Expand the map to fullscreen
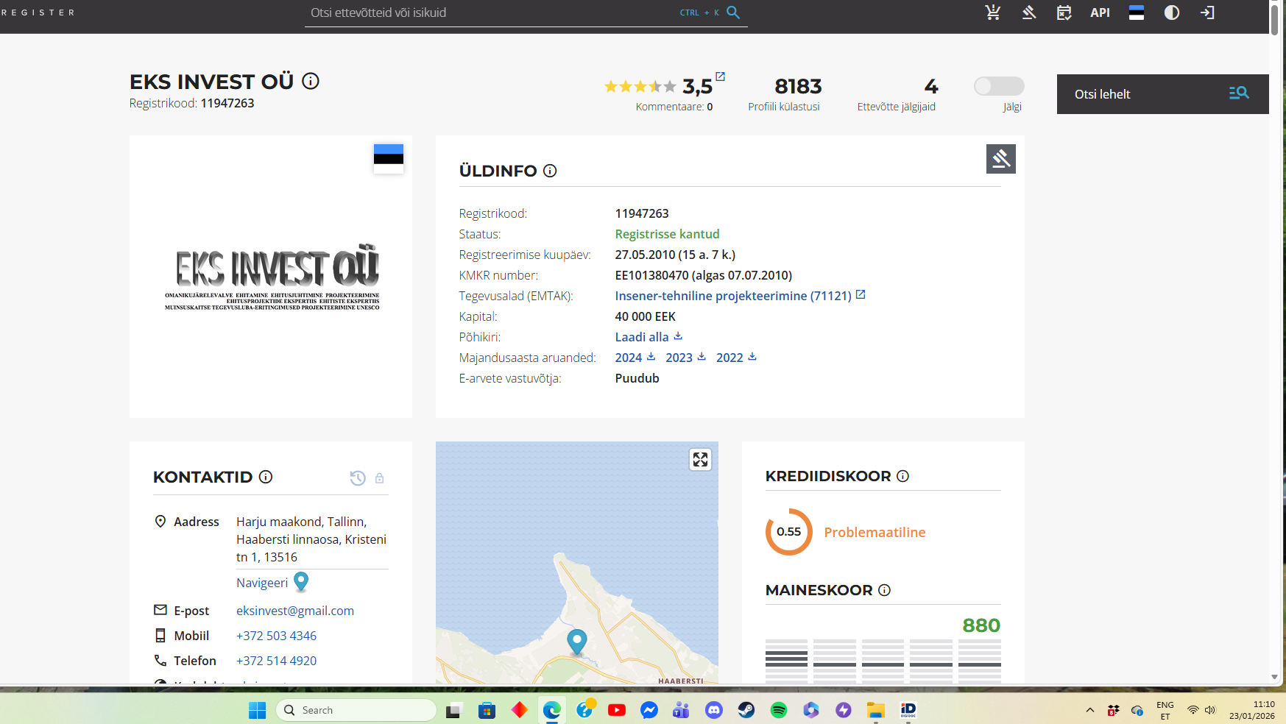Image resolution: width=1286 pixels, height=724 pixels. (700, 460)
